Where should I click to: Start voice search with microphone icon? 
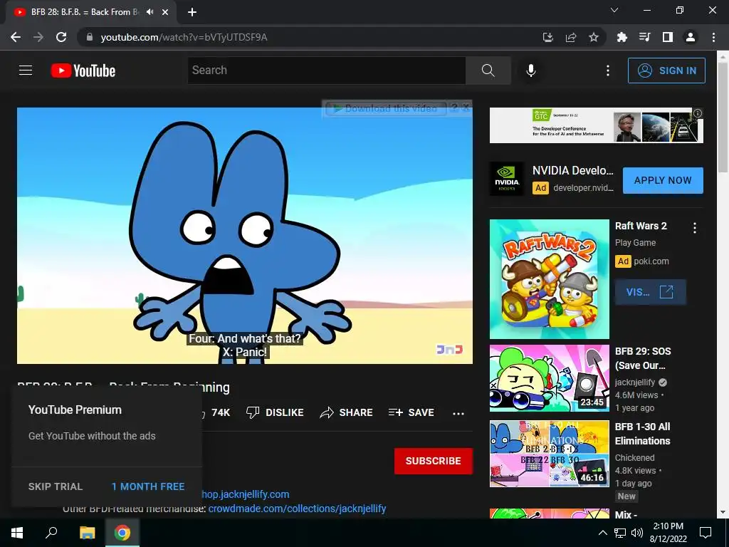coord(531,71)
